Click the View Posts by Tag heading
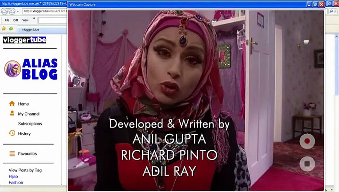339x192 pixels. pos(25,170)
